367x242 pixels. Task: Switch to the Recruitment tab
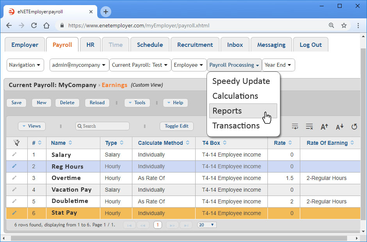click(194, 44)
